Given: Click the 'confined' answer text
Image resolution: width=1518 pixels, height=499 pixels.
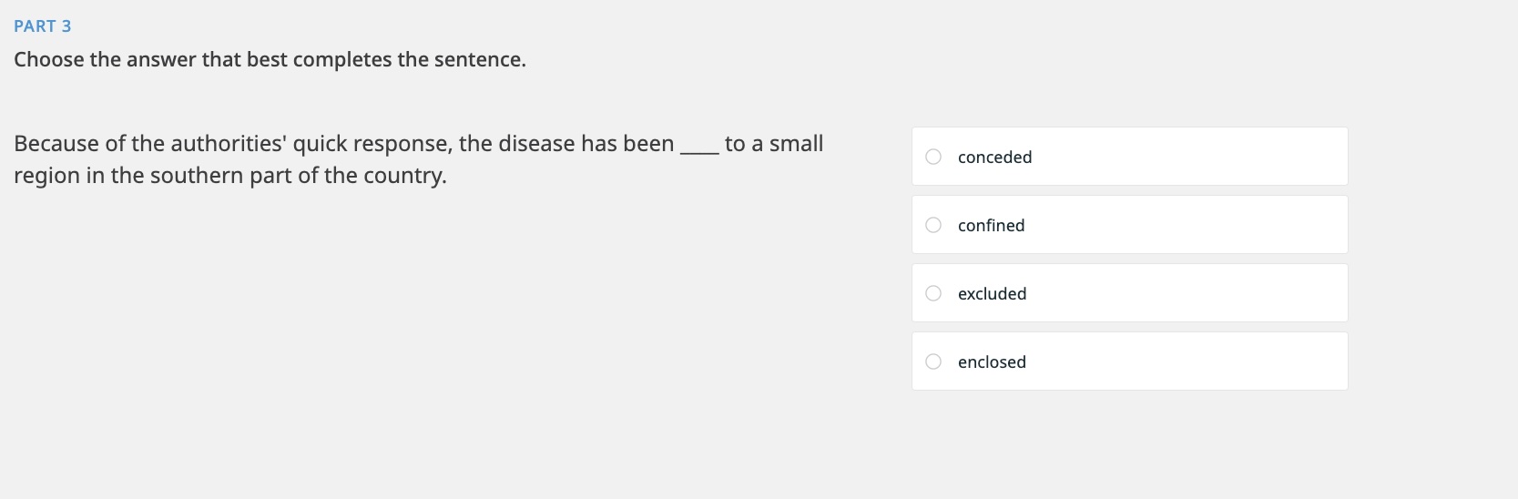Looking at the screenshot, I should [991, 226].
